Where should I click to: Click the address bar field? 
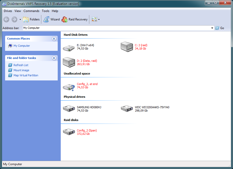coord(117,28)
